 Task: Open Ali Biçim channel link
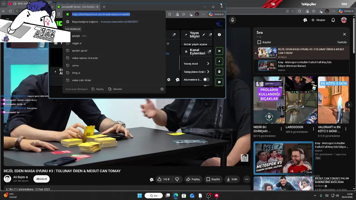tap(19, 177)
